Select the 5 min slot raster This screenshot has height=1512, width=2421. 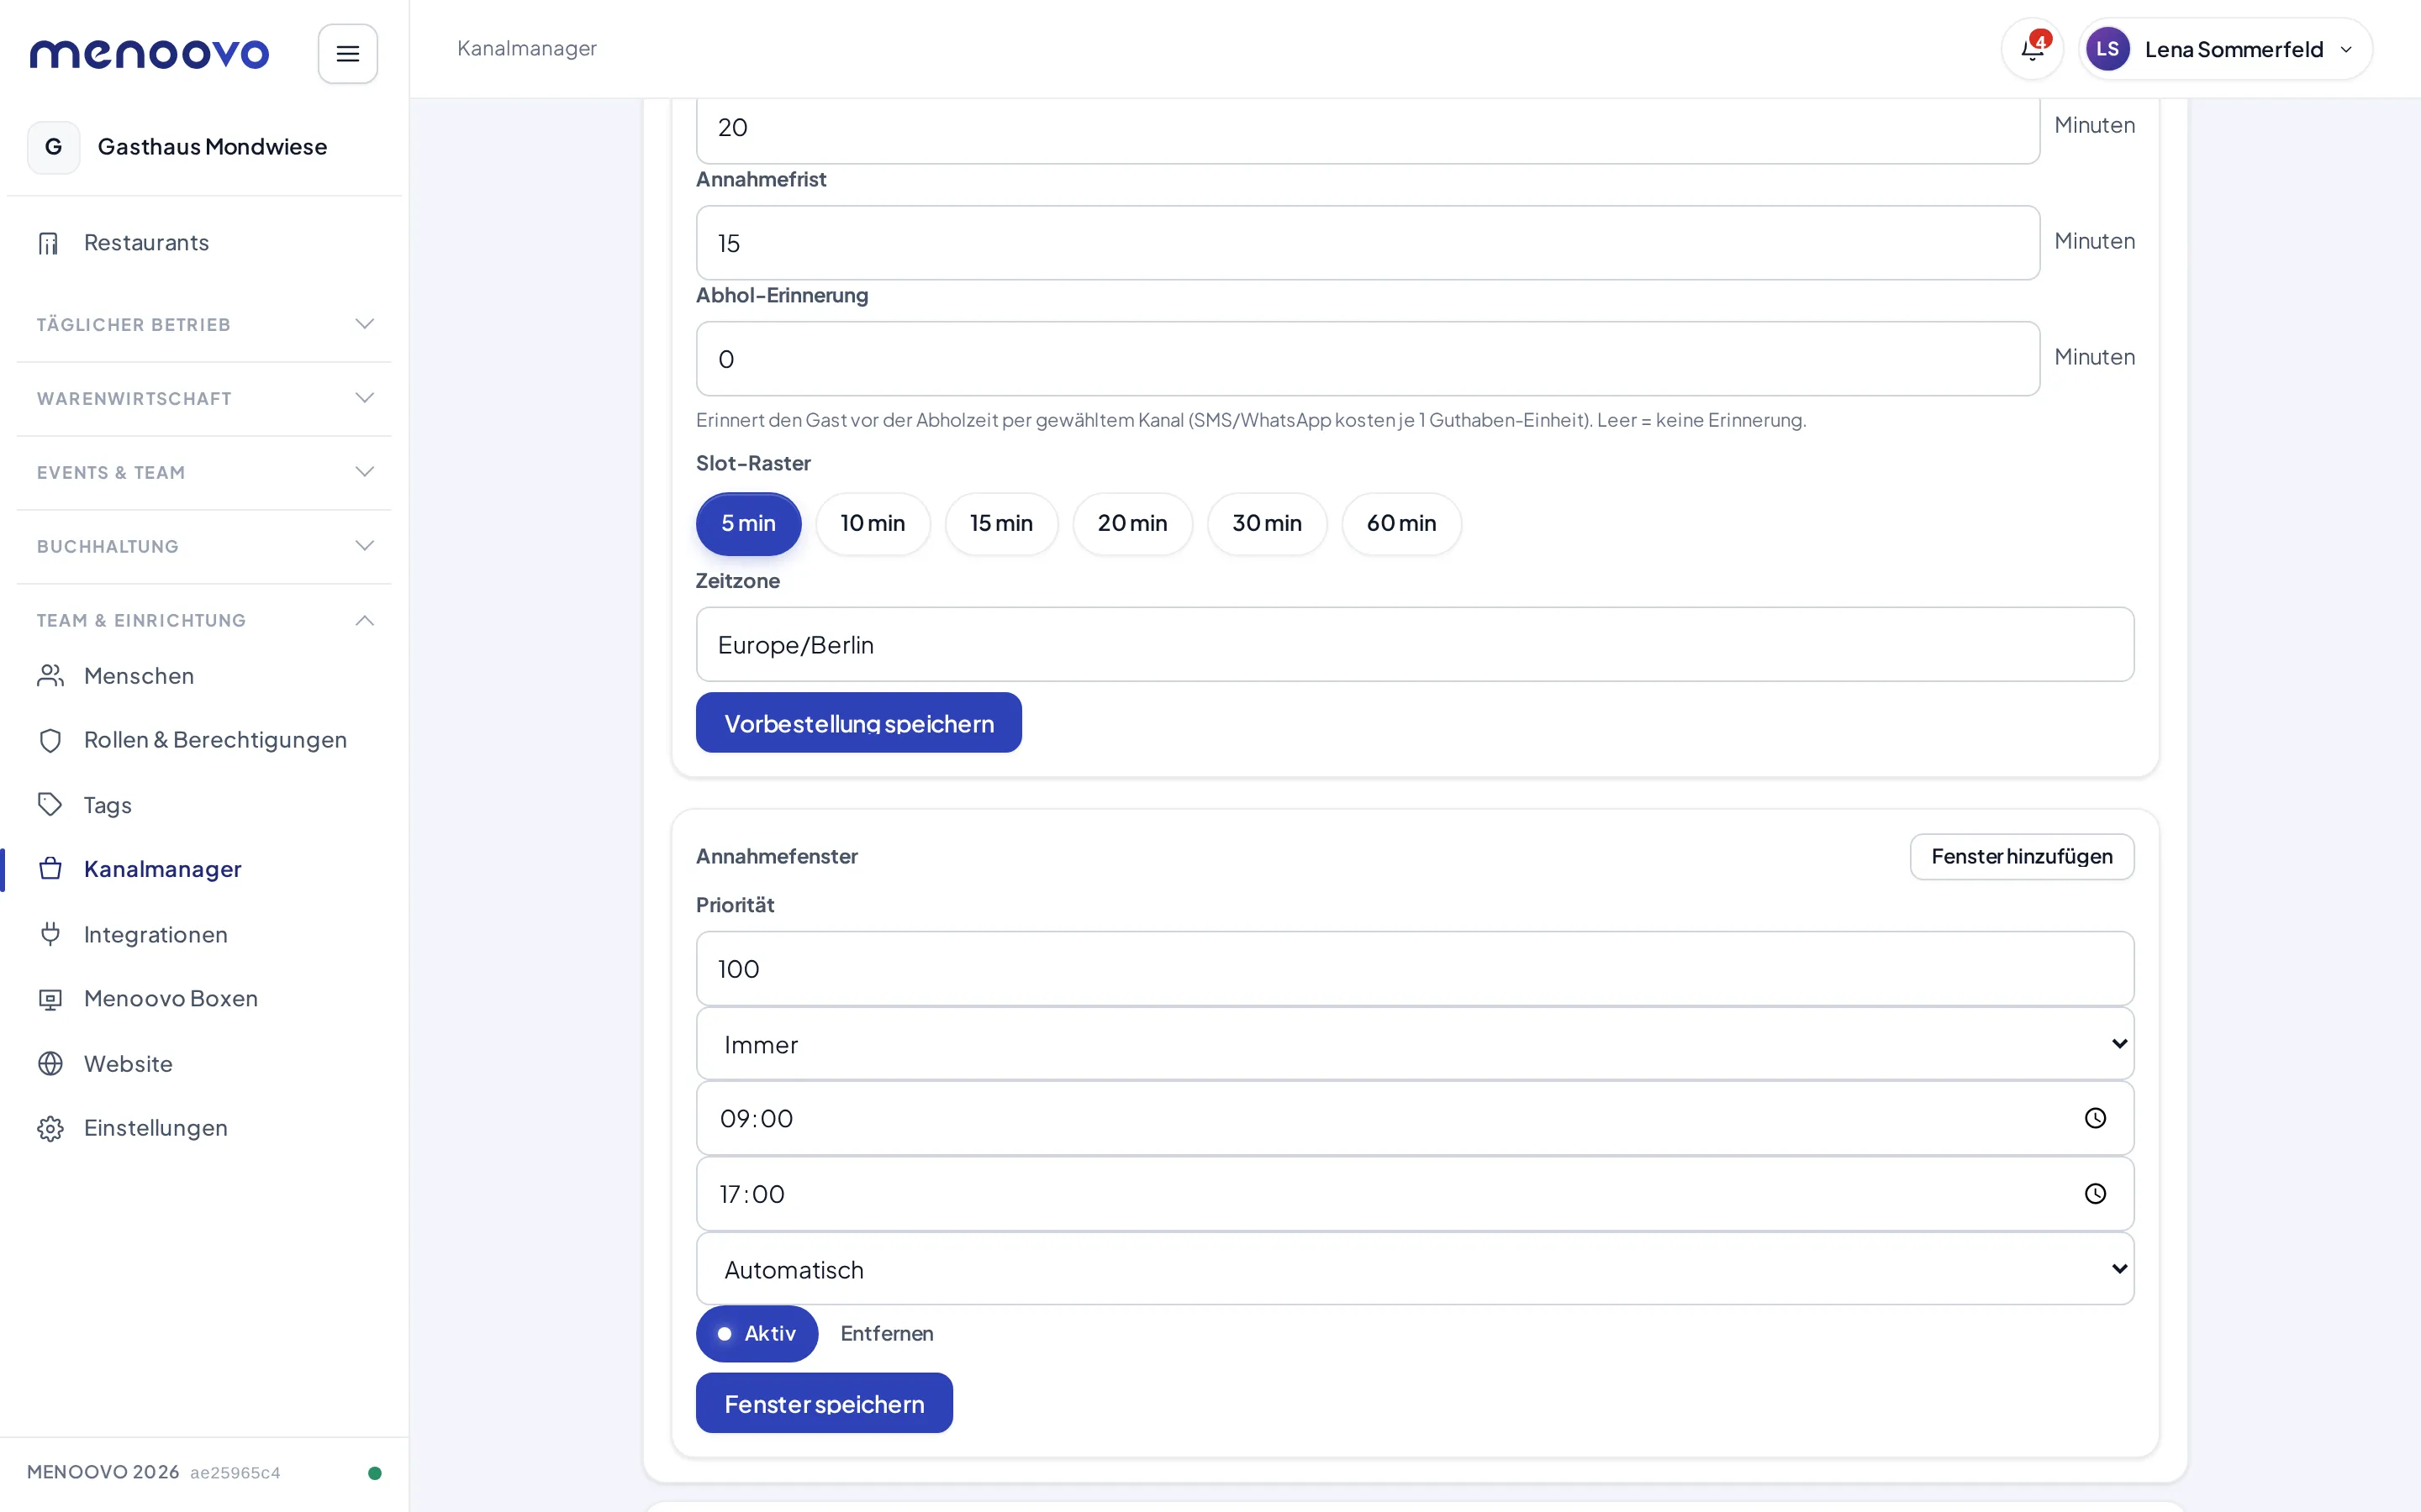(x=748, y=523)
